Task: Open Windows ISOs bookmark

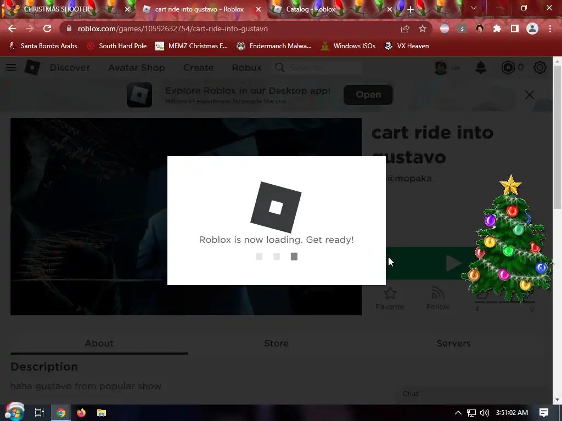Action: pos(349,46)
